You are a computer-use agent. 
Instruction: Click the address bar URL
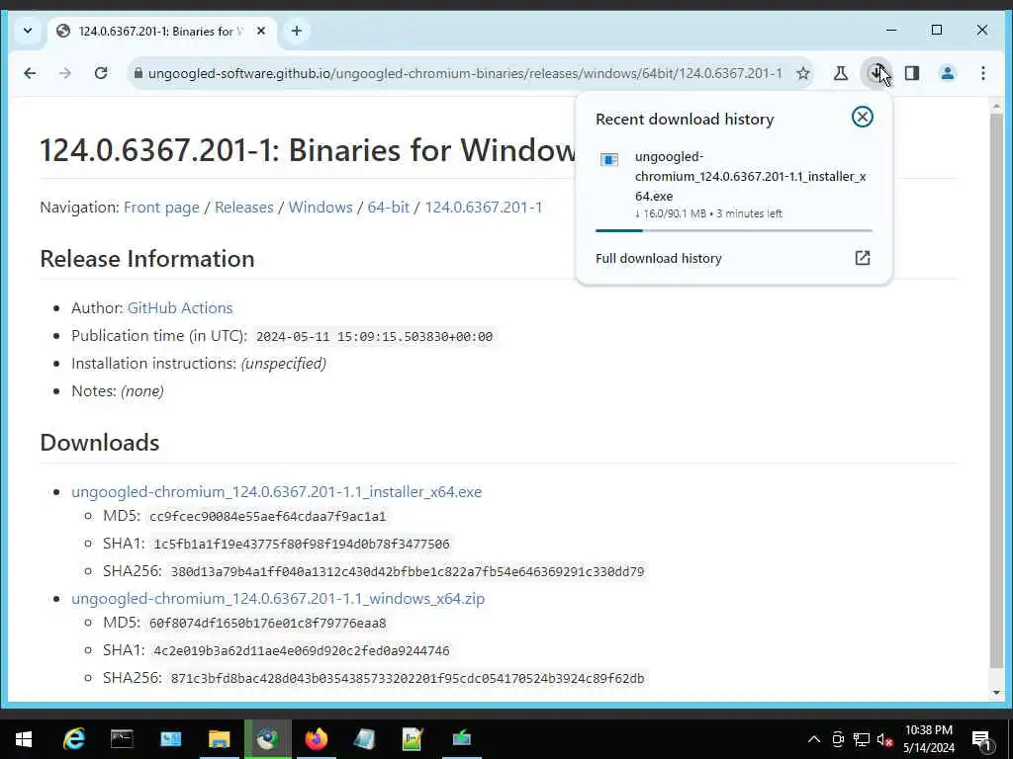tap(465, 73)
